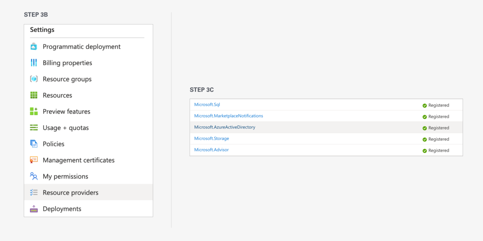Screen dimensions: 483x241
Task: Click the Programmatic deployment bag icon
Action: click(x=34, y=47)
